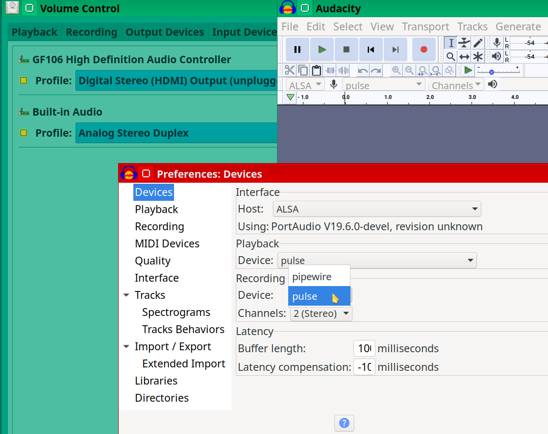Choose pipewire from the open device list
Viewport: 548px width, 434px height.
[319, 277]
